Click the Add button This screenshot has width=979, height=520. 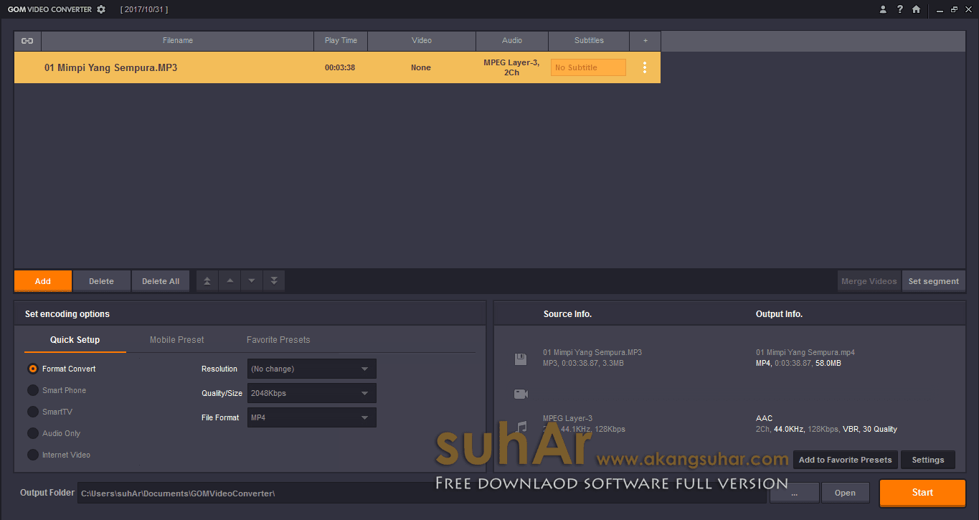[x=43, y=281]
